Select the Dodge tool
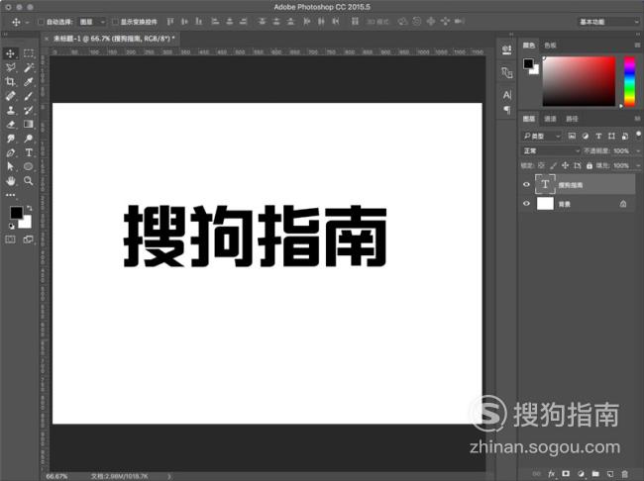 click(29, 139)
